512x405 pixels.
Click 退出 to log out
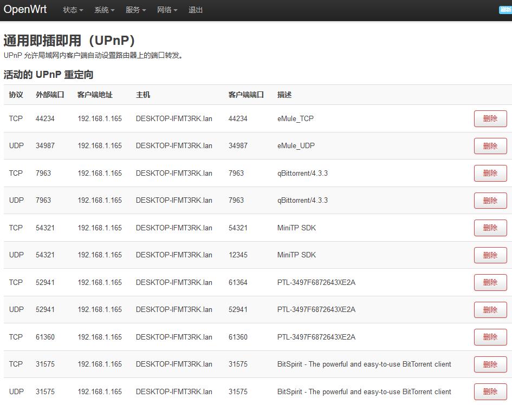pyautogui.click(x=196, y=10)
